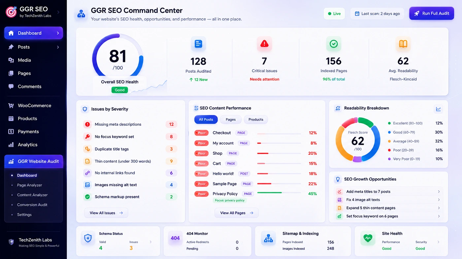Screen dimensions: 462x259
Task: Click the Duplicate title tags icon
Action: tap(87, 149)
